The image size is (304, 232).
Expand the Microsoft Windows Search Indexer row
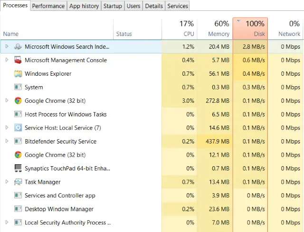pyautogui.click(x=7, y=46)
